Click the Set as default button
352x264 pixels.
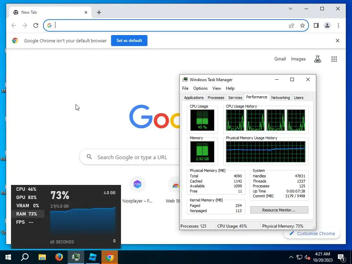click(x=129, y=41)
